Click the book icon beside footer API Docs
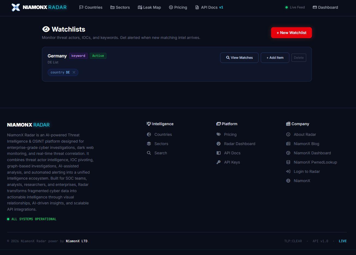This screenshot has width=356, height=255. [x=219, y=153]
